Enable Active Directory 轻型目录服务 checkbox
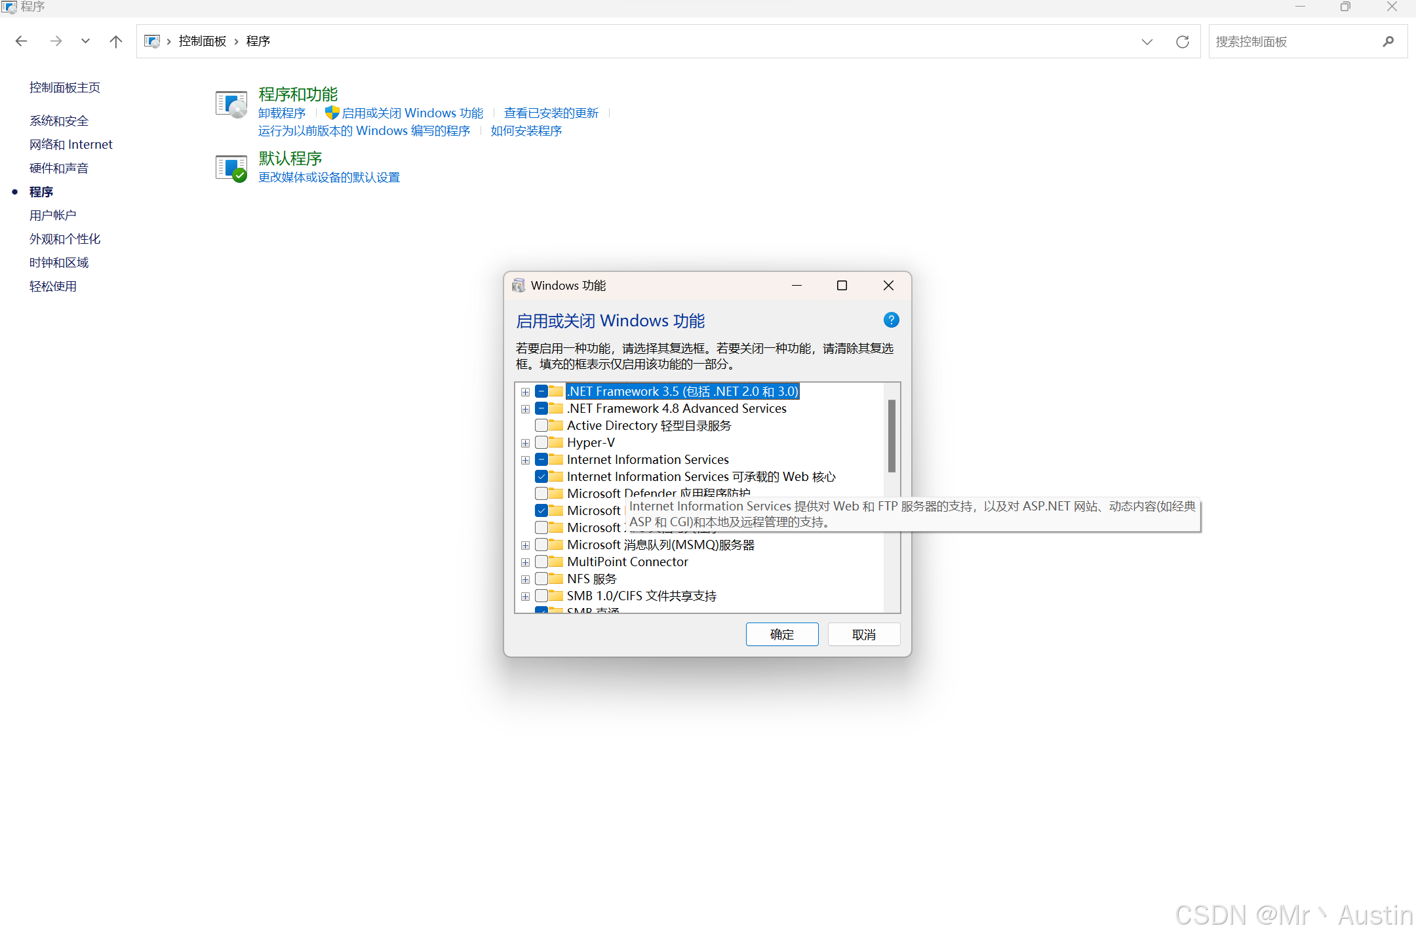Image resolution: width=1416 pixels, height=939 pixels. tap(541, 426)
